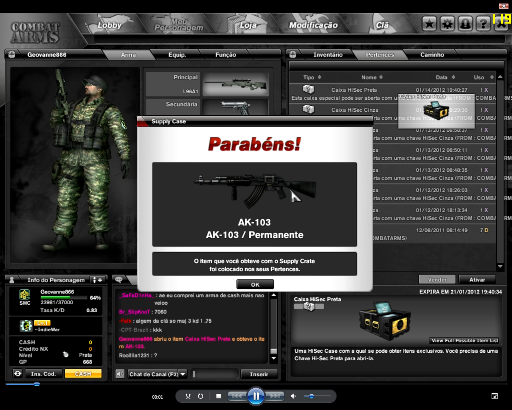Skip to the previous track
The height and width of the screenshot is (410, 512).
click(237, 396)
